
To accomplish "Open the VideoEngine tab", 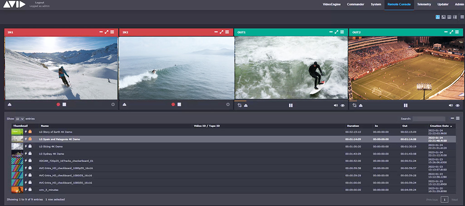I will pos(331,5).
